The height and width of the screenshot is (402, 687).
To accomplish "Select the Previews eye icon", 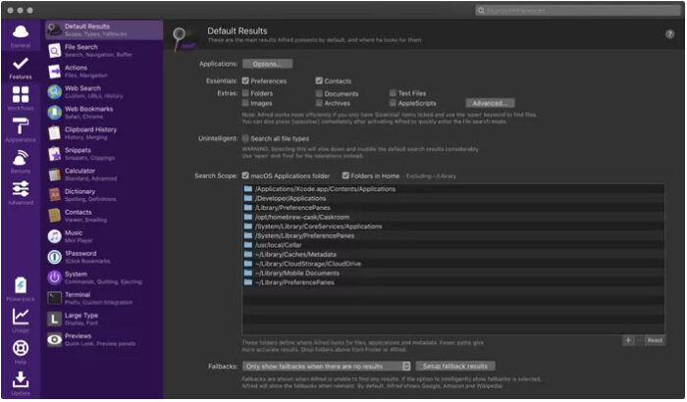I will coord(54,339).
